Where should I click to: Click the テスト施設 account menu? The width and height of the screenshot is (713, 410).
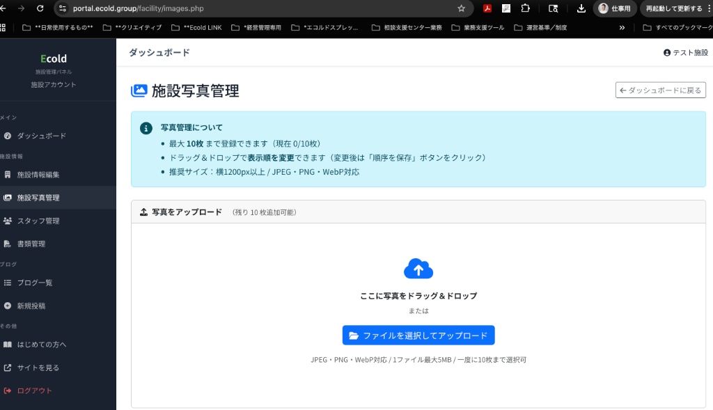686,52
